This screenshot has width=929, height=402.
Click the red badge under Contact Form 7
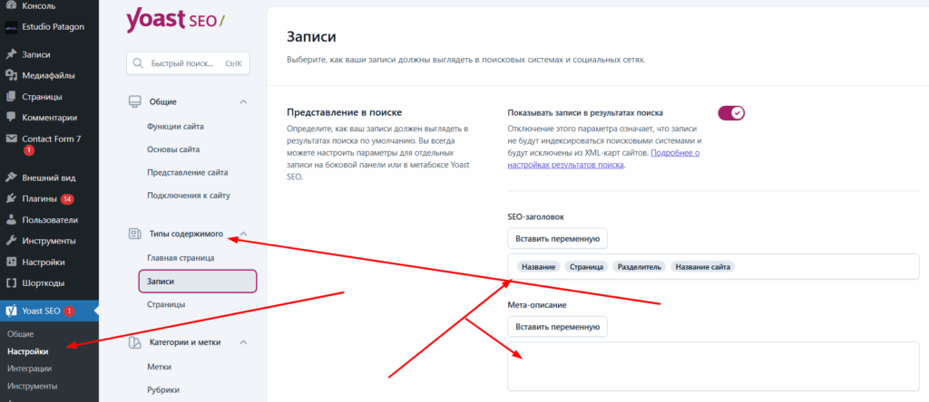(x=28, y=150)
